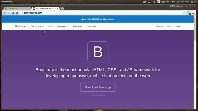Open the clock and date indicator
This screenshot has width=198, height=111.
[x=183, y=2]
